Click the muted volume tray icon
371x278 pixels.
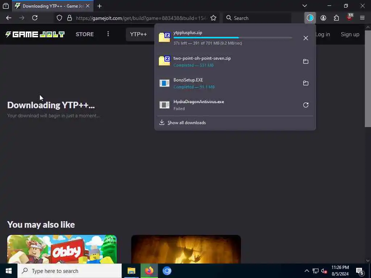324,271
